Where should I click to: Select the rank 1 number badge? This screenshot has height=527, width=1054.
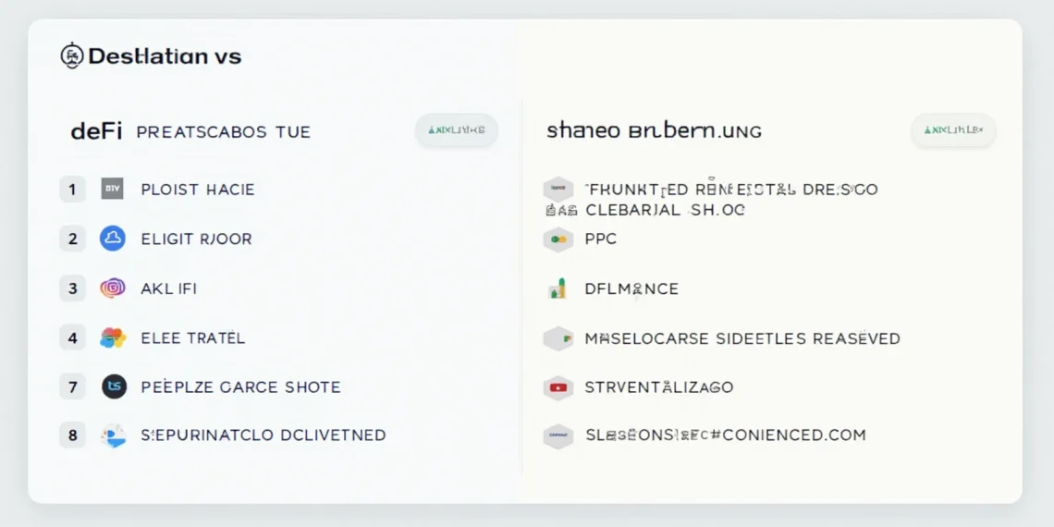(x=72, y=190)
